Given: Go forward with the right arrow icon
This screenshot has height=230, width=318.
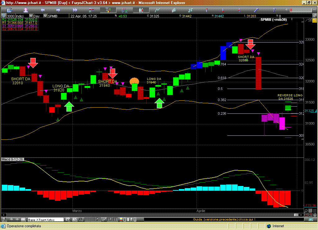Looking at the screenshot, I should click(x=58, y=10).
